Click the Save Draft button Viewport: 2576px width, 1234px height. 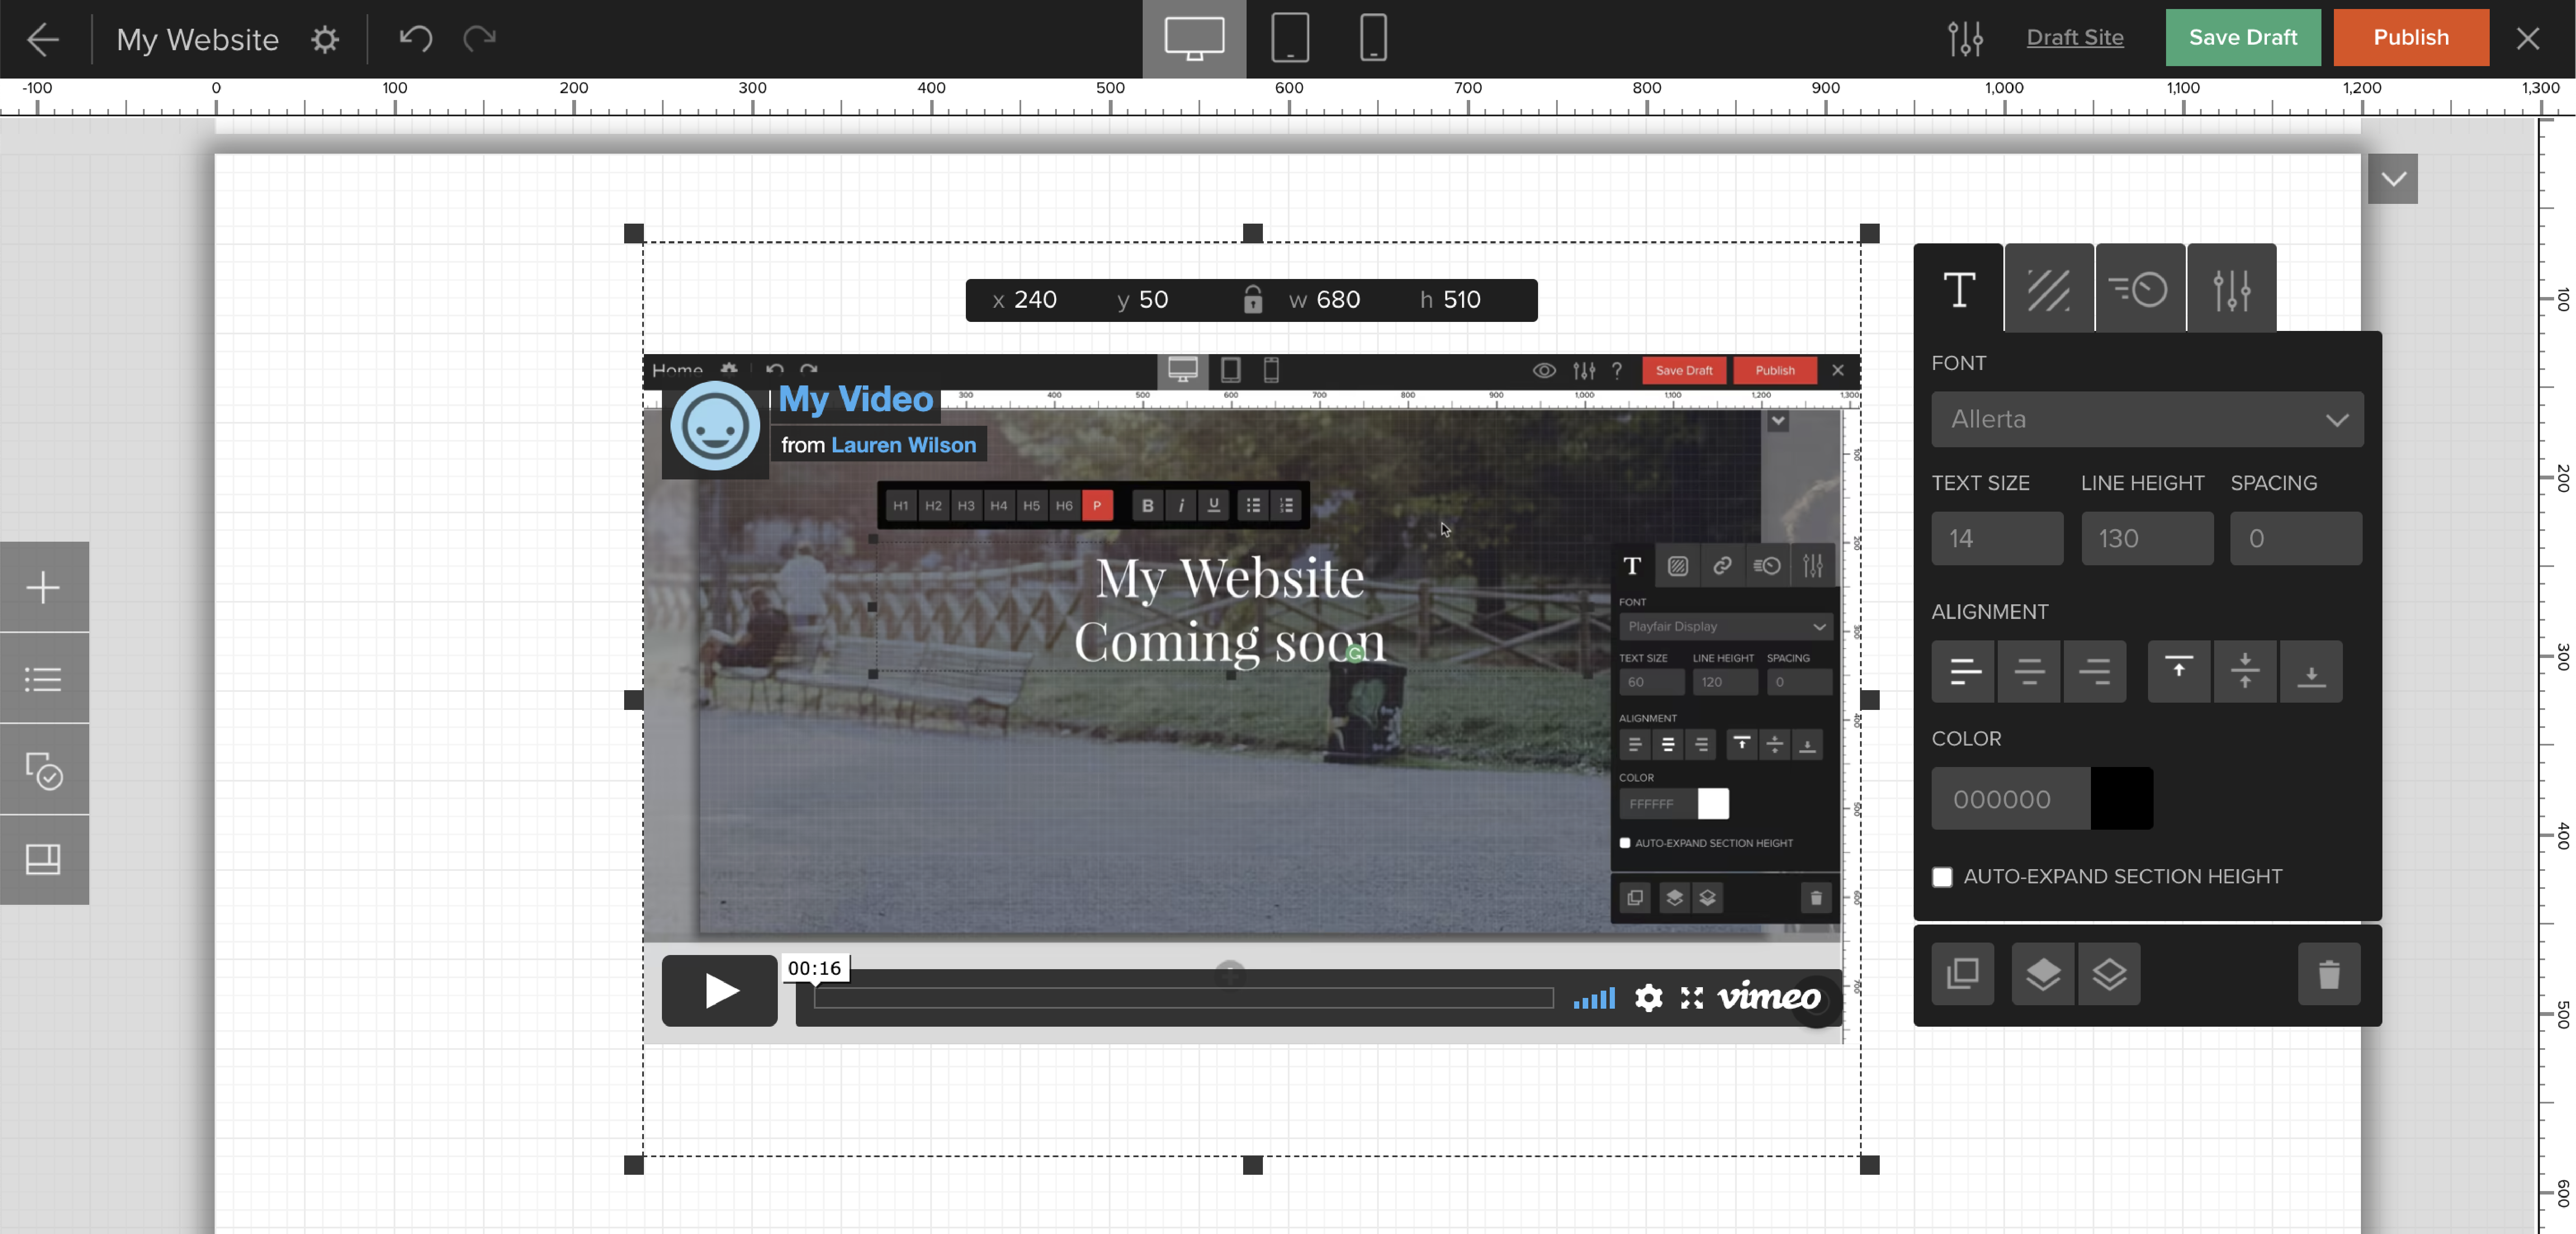pos(2242,38)
